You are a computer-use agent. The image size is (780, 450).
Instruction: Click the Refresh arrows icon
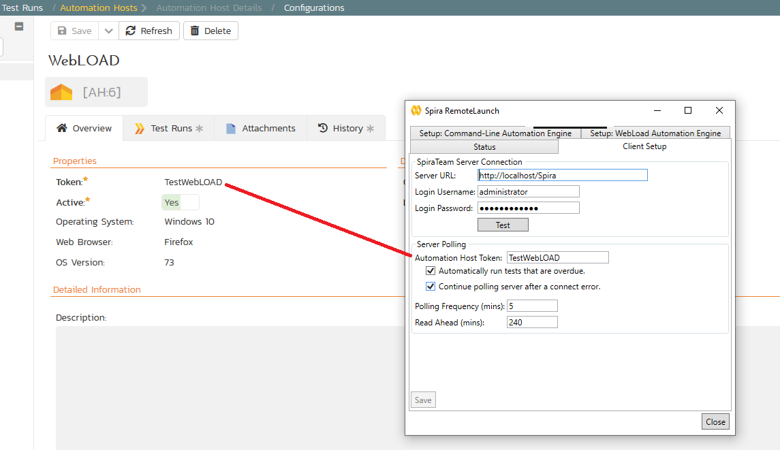click(x=131, y=31)
